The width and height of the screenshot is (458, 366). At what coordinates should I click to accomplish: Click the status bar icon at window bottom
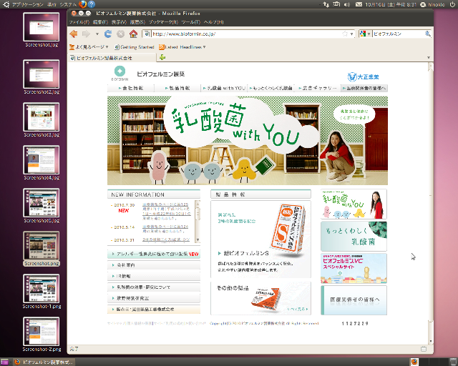pyautogui.click(x=424, y=349)
